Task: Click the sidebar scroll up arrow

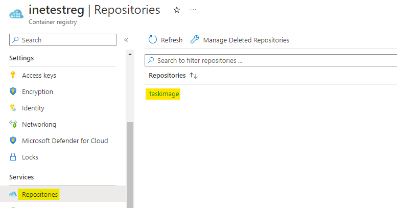Action: pyautogui.click(x=130, y=54)
